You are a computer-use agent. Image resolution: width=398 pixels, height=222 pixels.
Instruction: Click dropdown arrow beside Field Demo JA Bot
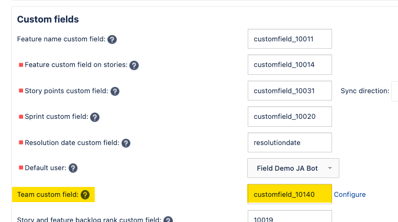tap(330, 168)
